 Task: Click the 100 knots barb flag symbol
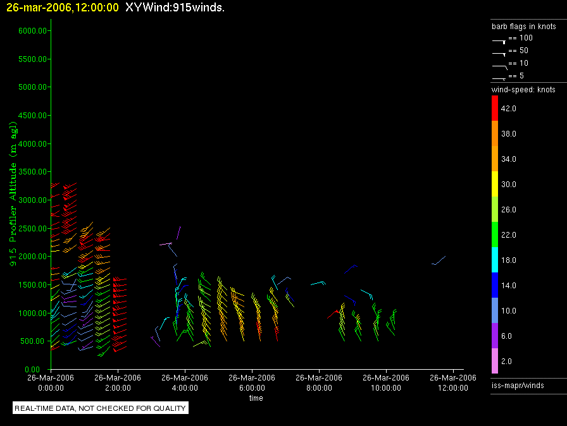(499, 42)
